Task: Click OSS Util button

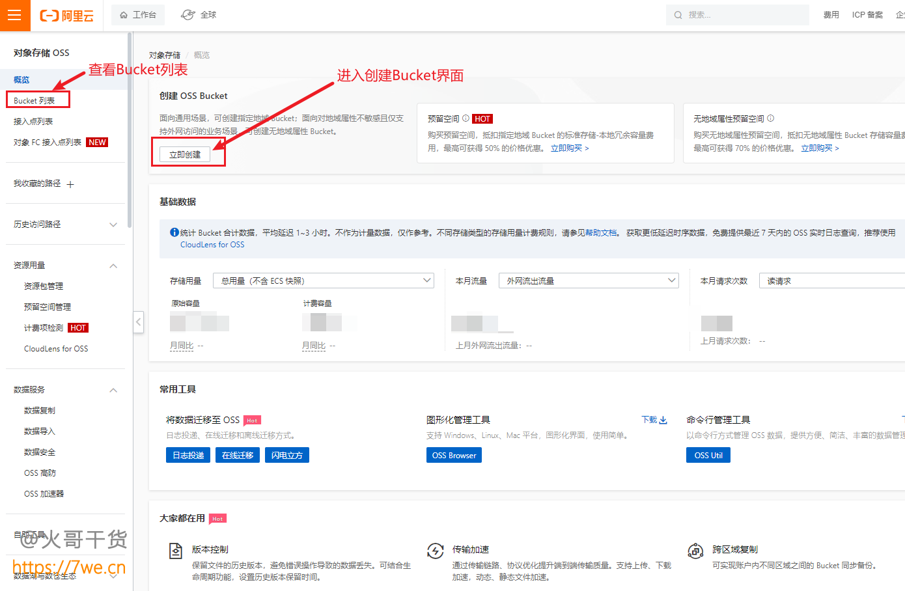Action: click(708, 455)
